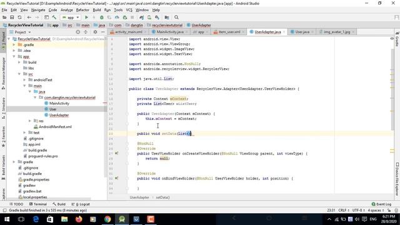Open the TODO tool window
The image size is (400, 225).
[x=16, y=204]
